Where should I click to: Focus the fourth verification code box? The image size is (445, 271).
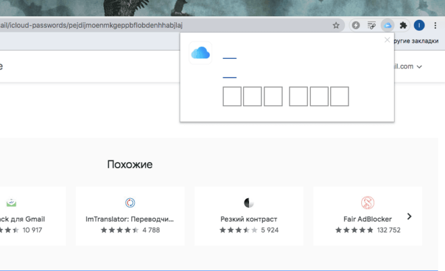[298, 96]
